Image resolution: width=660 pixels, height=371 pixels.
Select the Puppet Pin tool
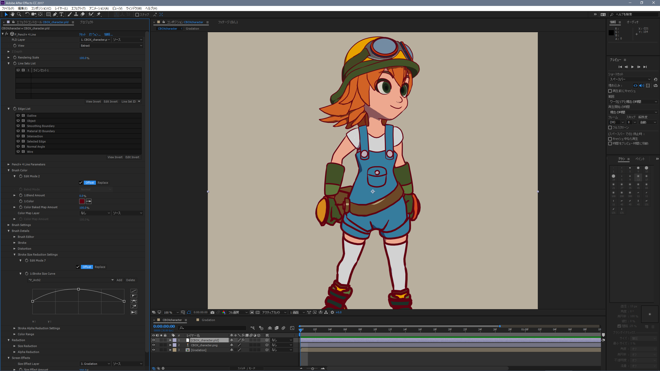click(99, 14)
